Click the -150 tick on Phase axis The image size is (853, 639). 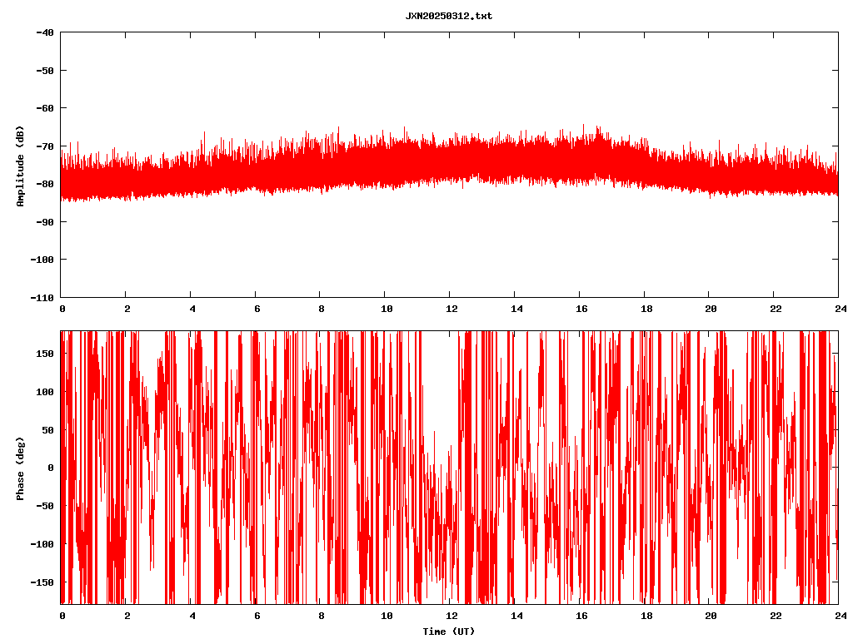coord(42,582)
